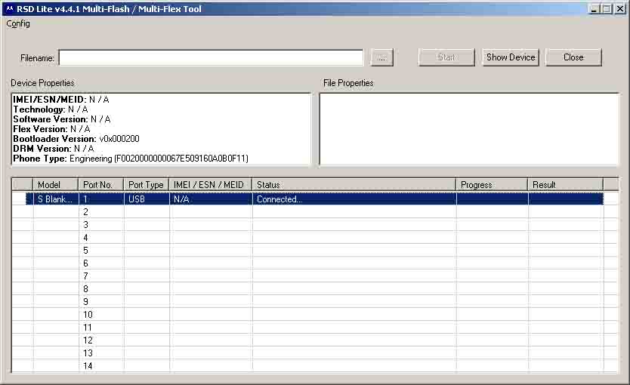Select port number 10 row
The width and height of the screenshot is (630, 385).
click(x=315, y=315)
